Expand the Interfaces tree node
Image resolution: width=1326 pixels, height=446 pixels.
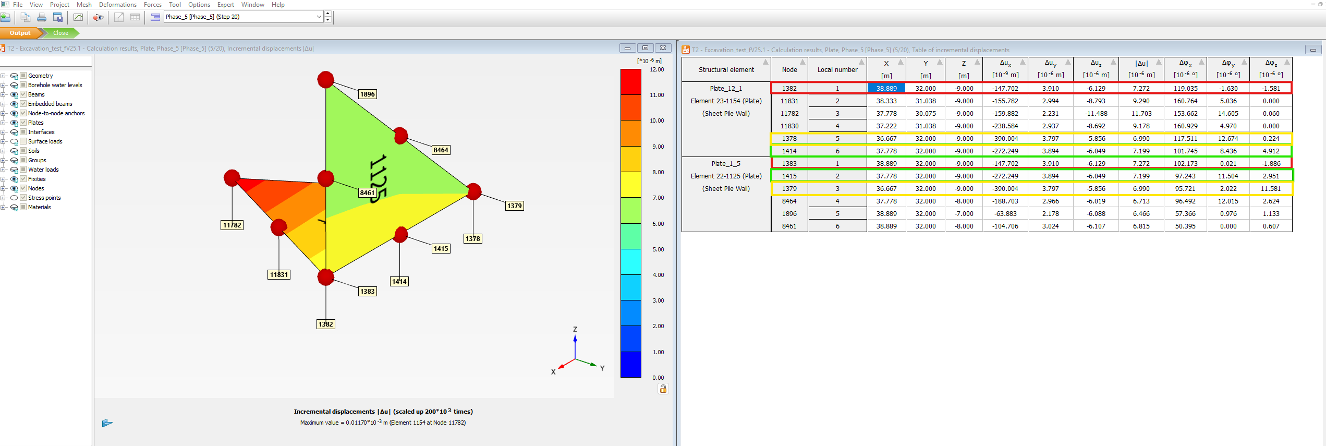click(3, 132)
